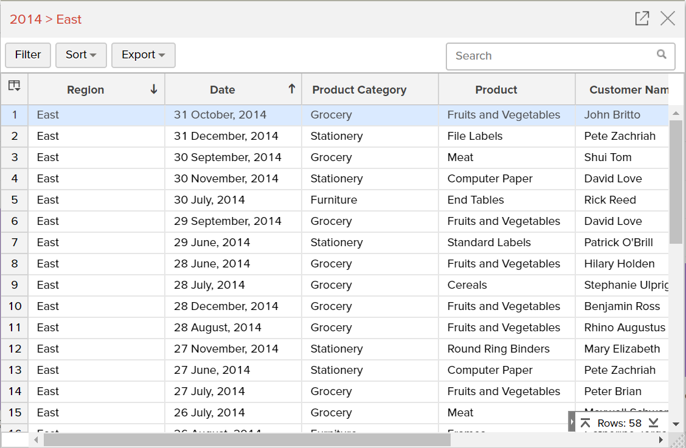The height and width of the screenshot is (448, 686).
Task: Click the vertical scrollbar's down arrow
Action: tap(676, 424)
